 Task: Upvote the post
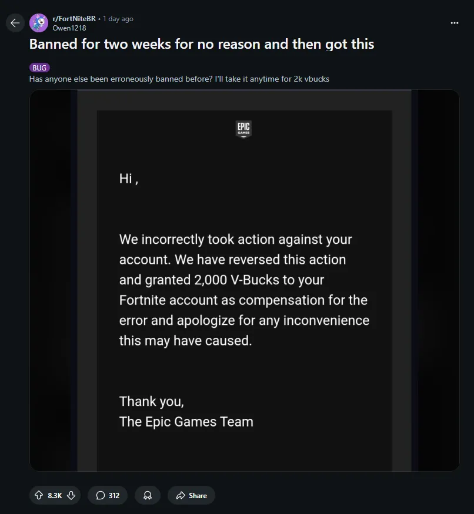click(38, 495)
